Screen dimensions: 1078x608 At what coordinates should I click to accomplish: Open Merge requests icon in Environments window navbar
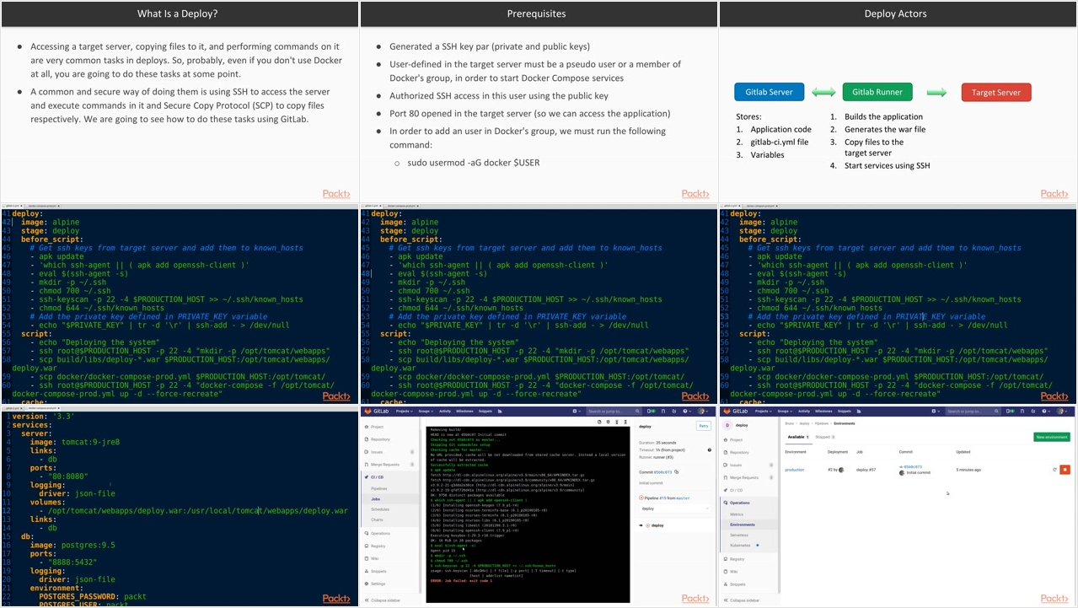(1022, 411)
